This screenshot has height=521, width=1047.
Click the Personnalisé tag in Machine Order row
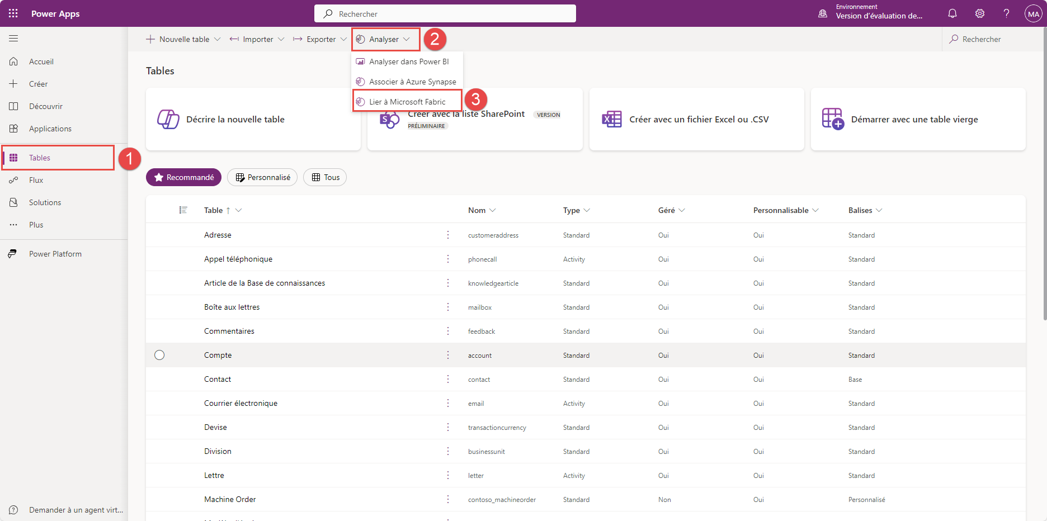pyautogui.click(x=866, y=500)
